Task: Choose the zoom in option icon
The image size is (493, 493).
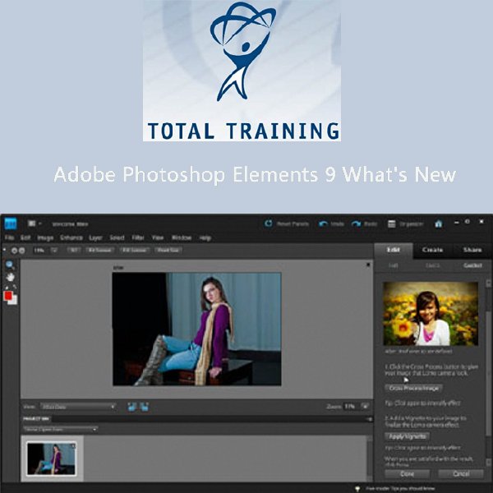Action: [14, 251]
